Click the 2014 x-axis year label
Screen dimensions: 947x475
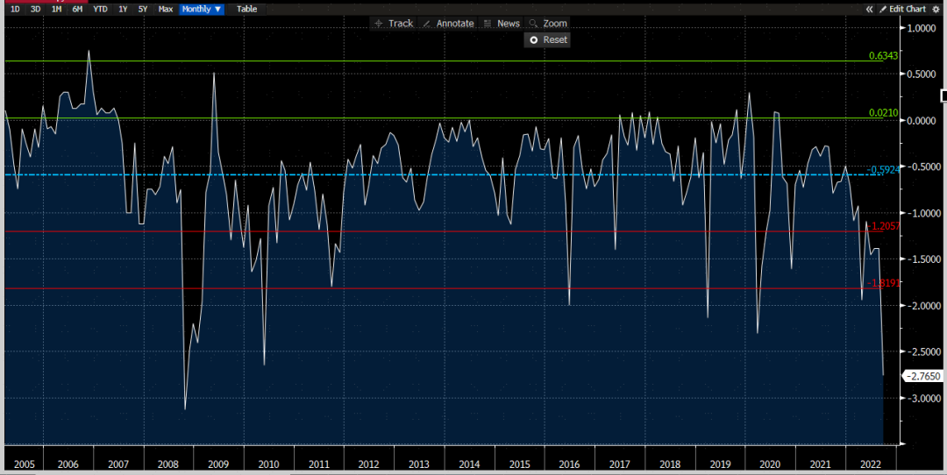tap(469, 464)
